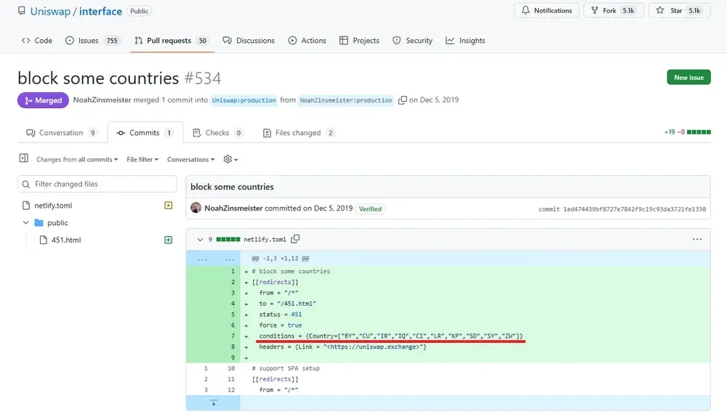Click the diff hunk header line
The image size is (727, 414).
pyautogui.click(x=280, y=259)
